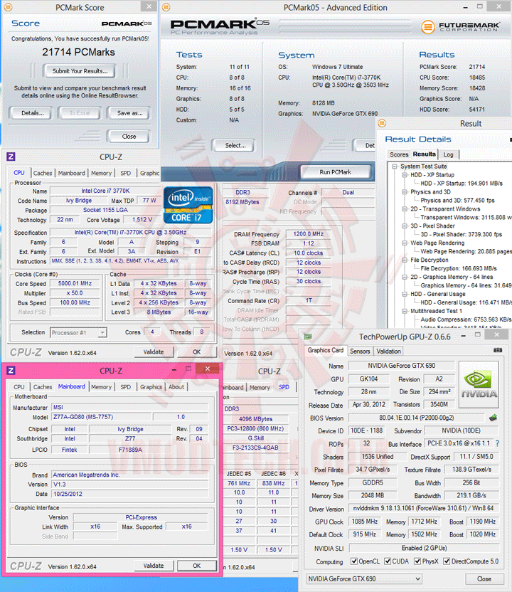Click the Result window orange title icon
The width and height of the screenshot is (512, 592).
(382, 123)
